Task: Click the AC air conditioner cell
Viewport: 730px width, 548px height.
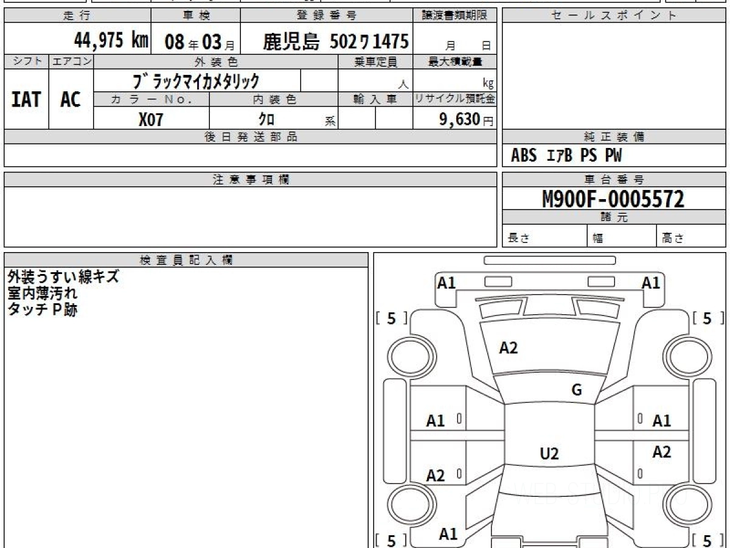Action: (x=71, y=99)
